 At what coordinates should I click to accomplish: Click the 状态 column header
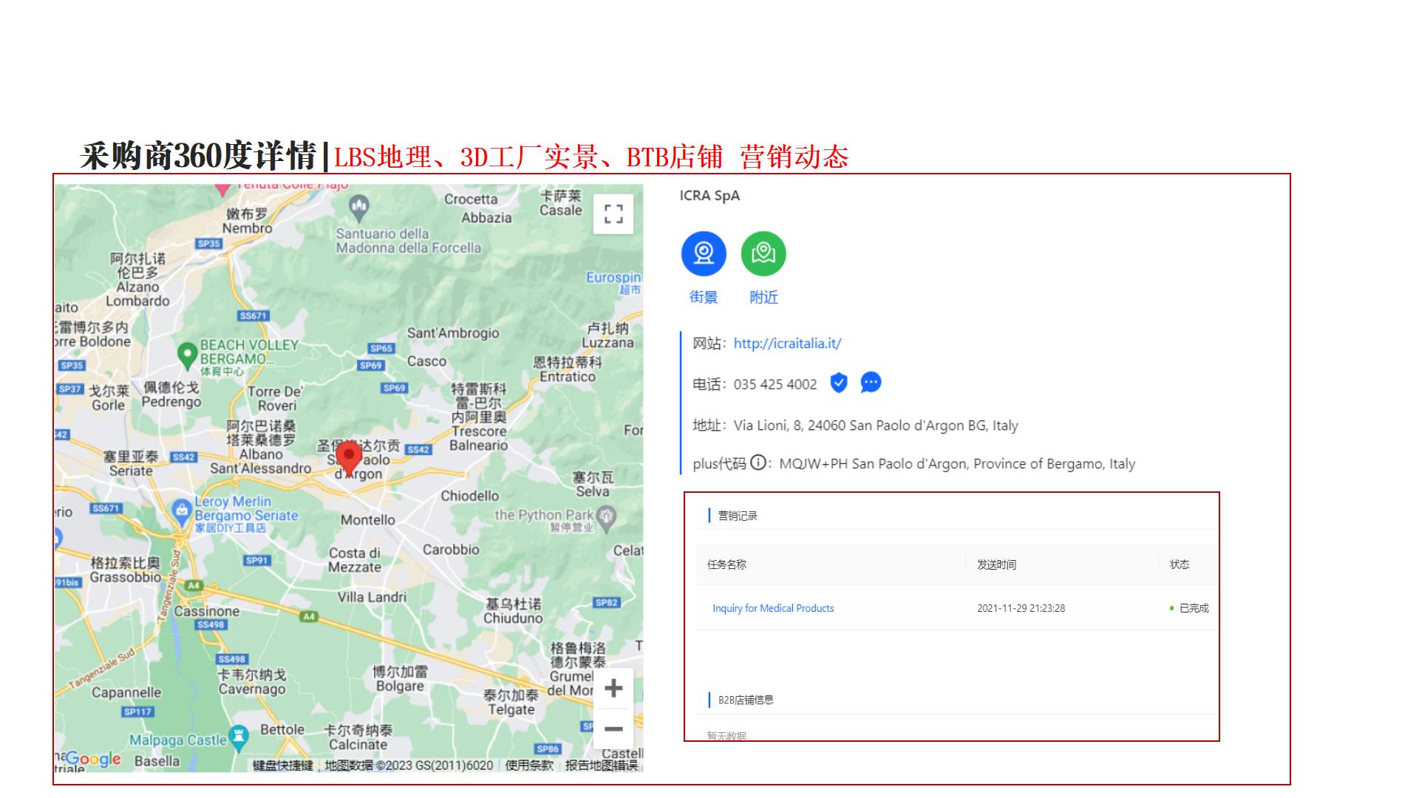1180,565
